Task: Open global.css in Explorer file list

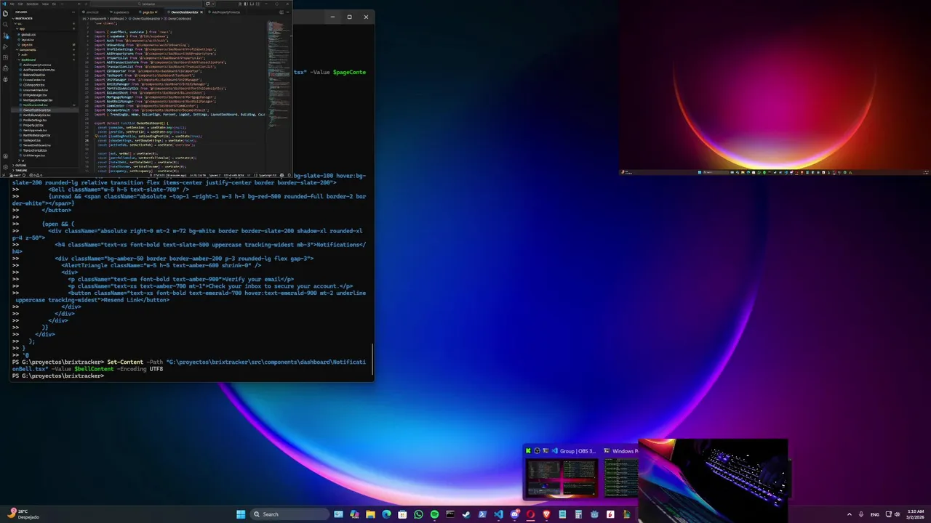Action: (x=28, y=35)
